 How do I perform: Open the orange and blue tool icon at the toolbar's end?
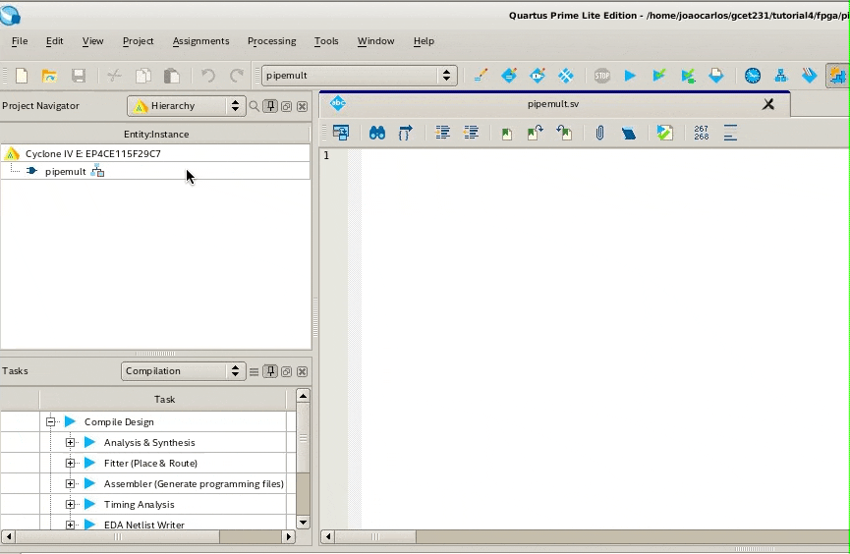(837, 76)
